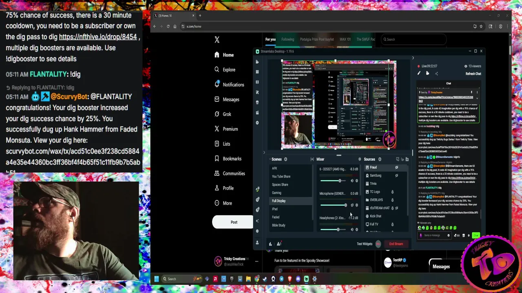This screenshot has height=293, width=522.
Task: Open Bookmarks in X sidebar
Action: 228,159
